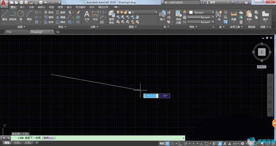Toggle grid display in status bar

coord(168,144)
